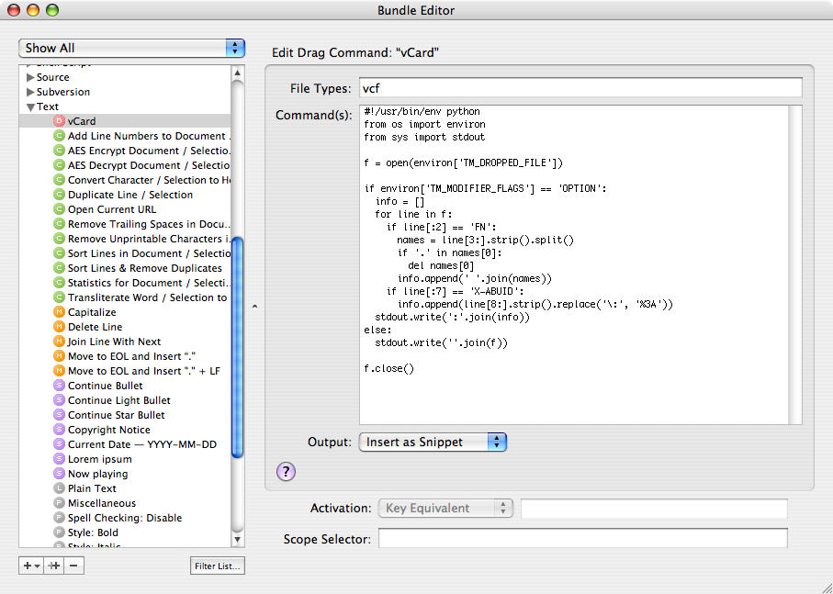Open the Show All filter dropdown
833x594 pixels.
coord(131,48)
